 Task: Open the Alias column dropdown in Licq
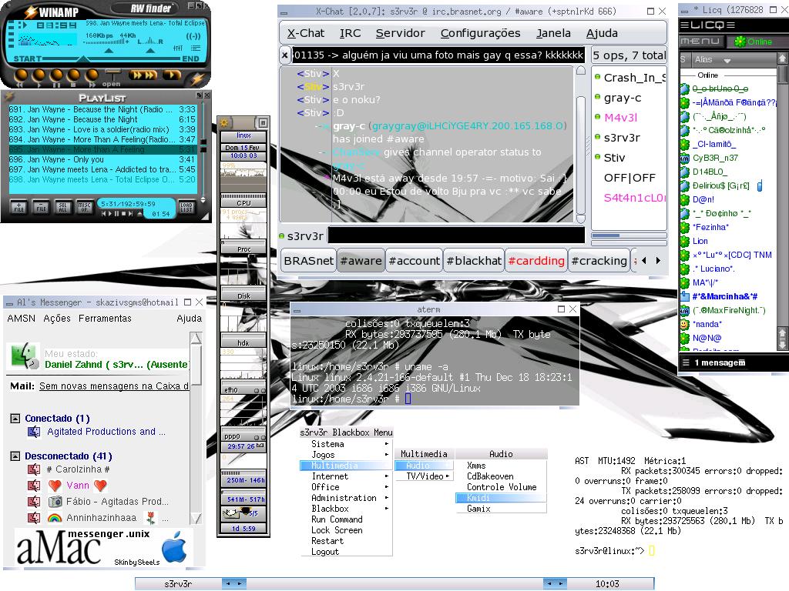[727, 60]
